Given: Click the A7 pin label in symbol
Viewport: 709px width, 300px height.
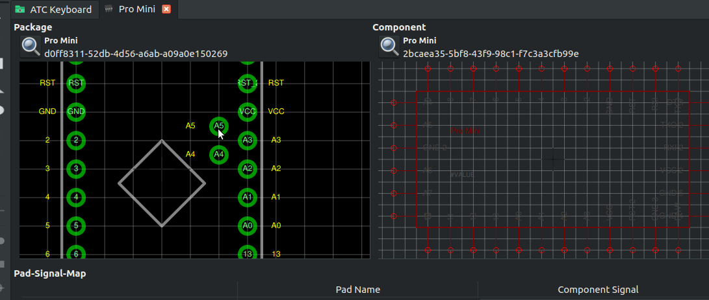Looking at the screenshot, I should point(428,193).
